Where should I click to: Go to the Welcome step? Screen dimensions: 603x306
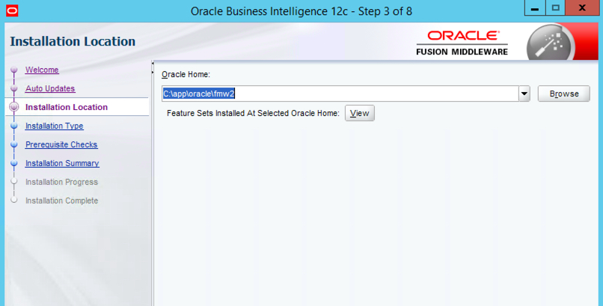tap(42, 70)
